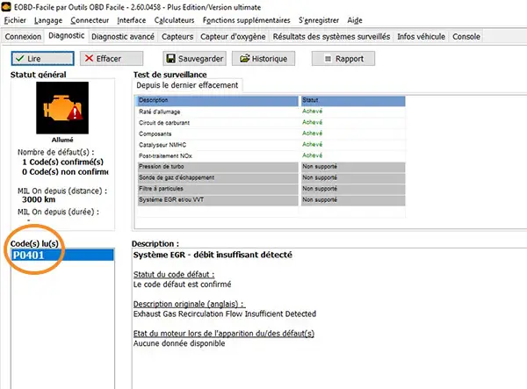Click the Sauvegarder disk icon button
Screen dimensions: 527x389
click(x=193, y=59)
